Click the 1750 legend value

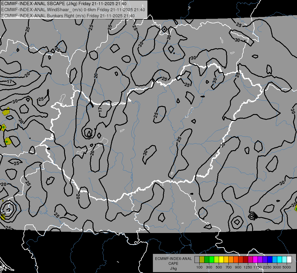pos(258,267)
